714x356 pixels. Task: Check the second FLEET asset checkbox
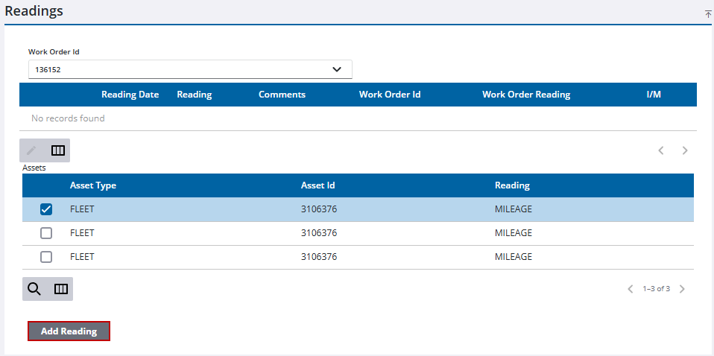(46, 233)
